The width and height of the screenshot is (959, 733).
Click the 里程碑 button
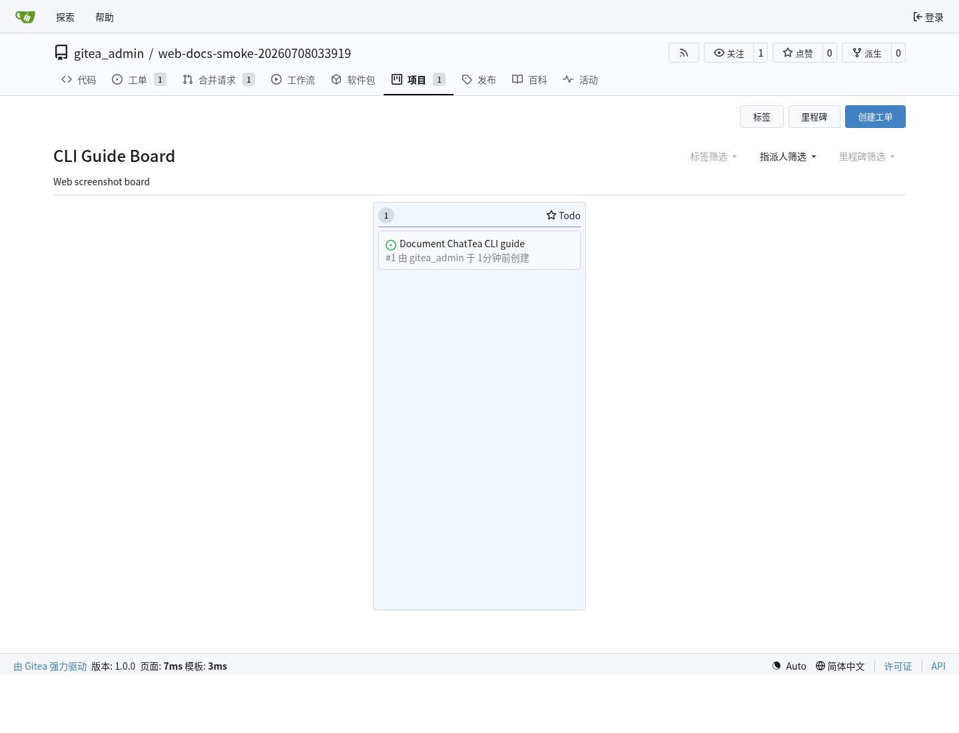tap(814, 117)
